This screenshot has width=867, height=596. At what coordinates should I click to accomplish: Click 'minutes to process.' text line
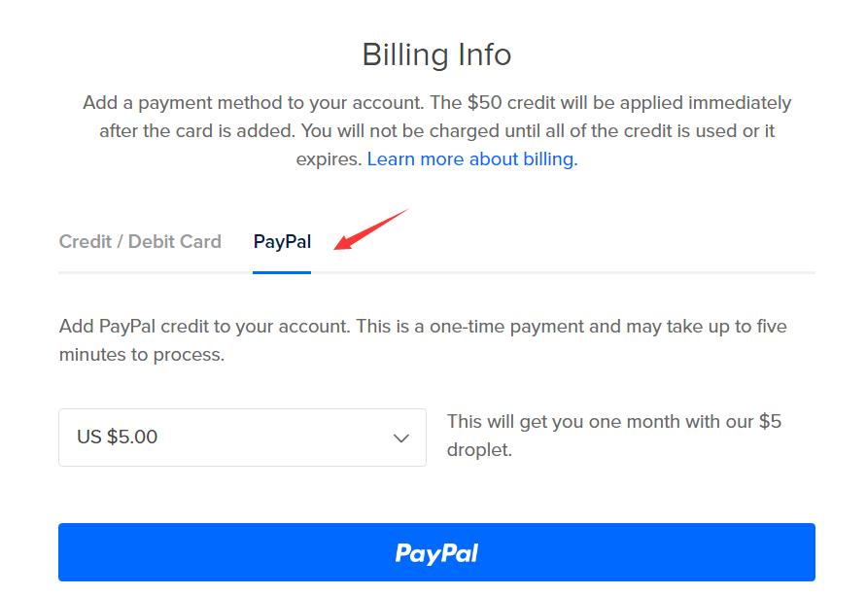(x=142, y=355)
